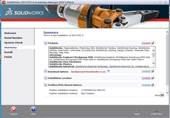This screenshot has height=118, width=170.
Task: Open Help via blue question mark icon
Action: (x=33, y=109)
